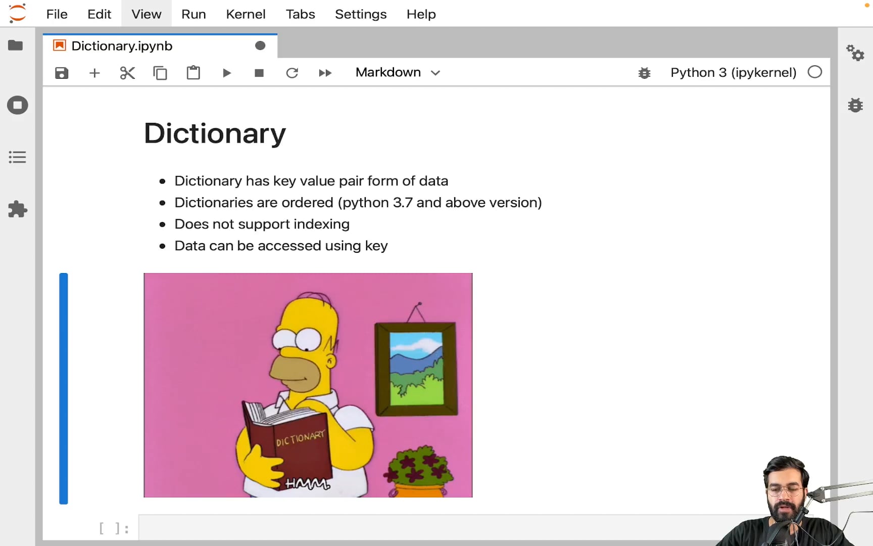Click 'Dictionary has key value pair' bullet

pyautogui.click(x=311, y=181)
